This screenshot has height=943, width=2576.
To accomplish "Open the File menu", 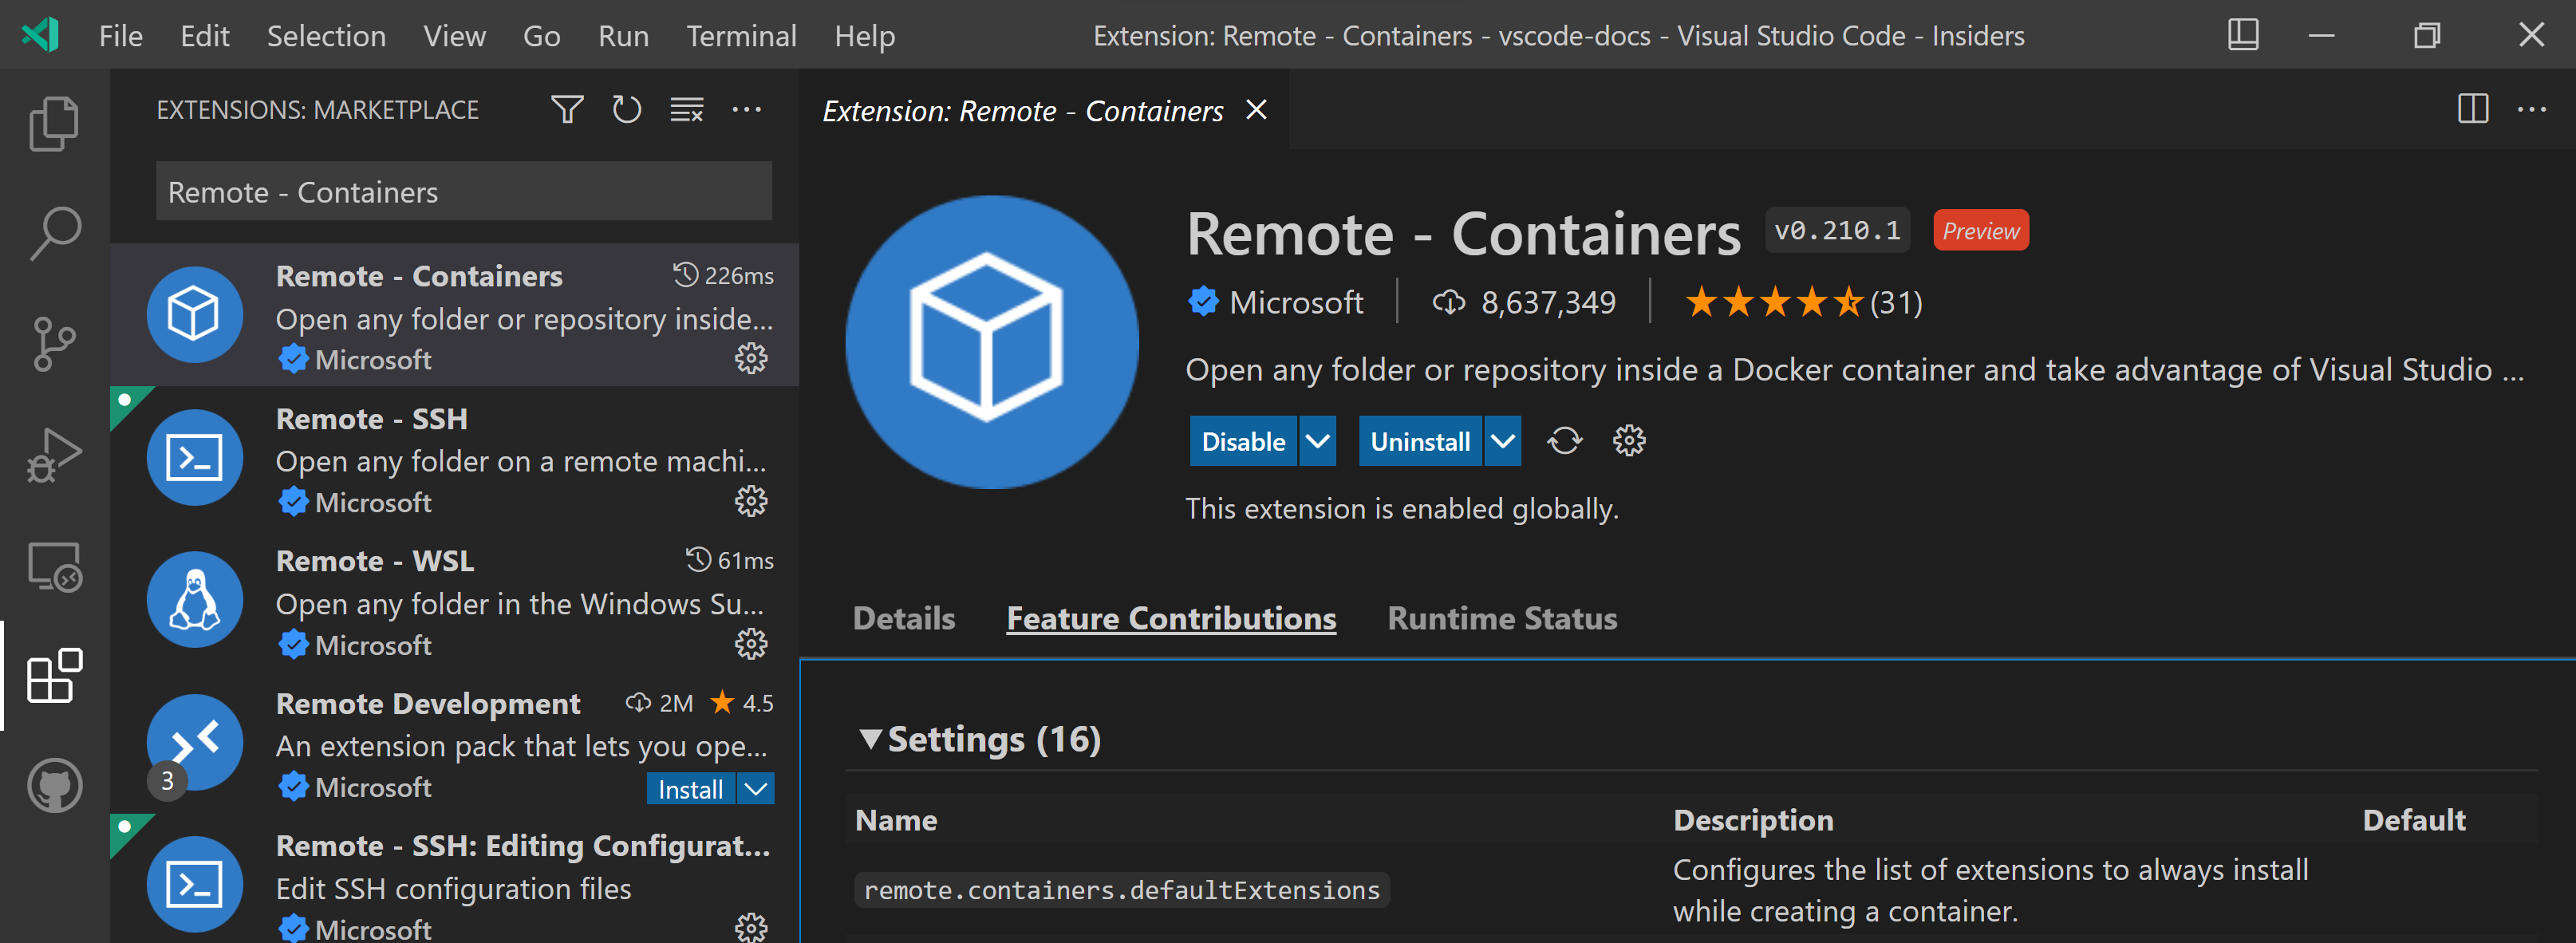I will (x=121, y=36).
